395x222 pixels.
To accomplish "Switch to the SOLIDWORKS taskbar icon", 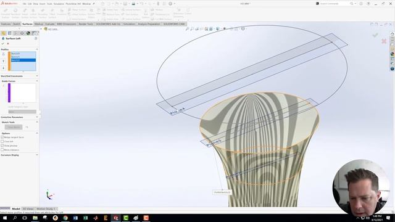I will point(116,218).
